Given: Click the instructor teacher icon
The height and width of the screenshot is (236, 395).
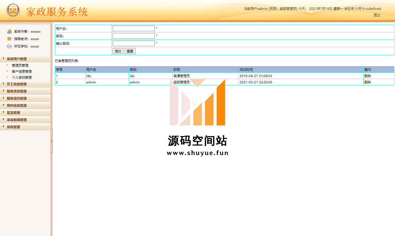Looking at the screenshot, I should point(9,39).
